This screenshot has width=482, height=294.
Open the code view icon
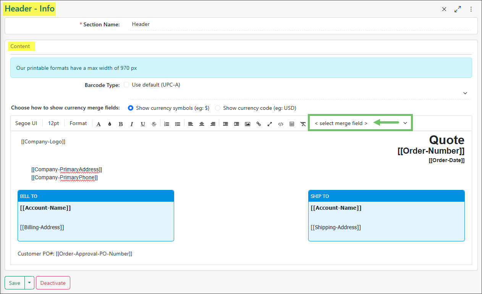click(281, 124)
